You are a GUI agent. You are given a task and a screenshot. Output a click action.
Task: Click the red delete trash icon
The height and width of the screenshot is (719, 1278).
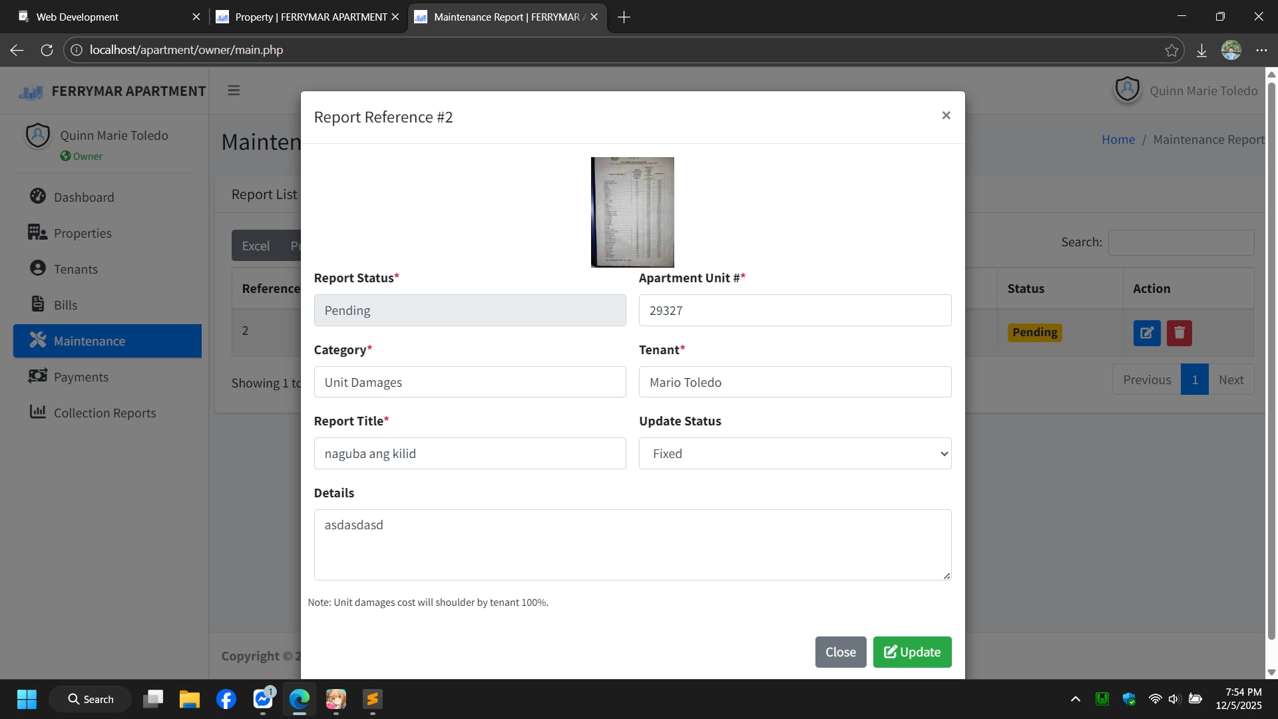point(1179,333)
